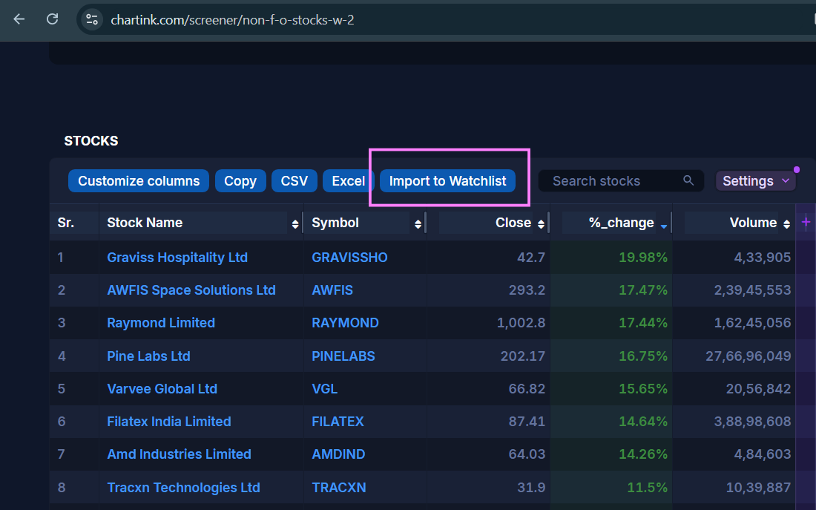Select change value 19.98%
This screenshot has height=510, width=816.
[x=642, y=258]
